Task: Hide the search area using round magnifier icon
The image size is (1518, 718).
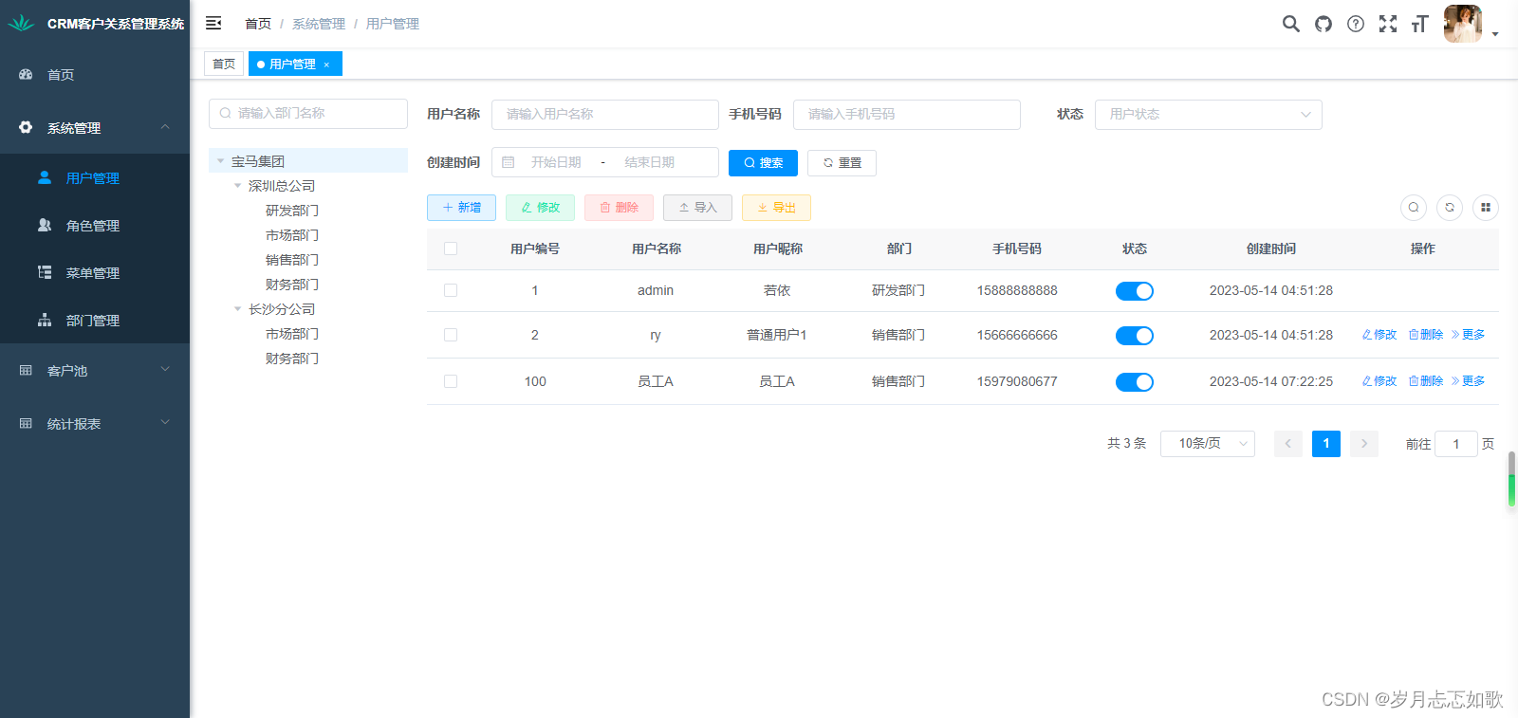Action: (x=1414, y=208)
